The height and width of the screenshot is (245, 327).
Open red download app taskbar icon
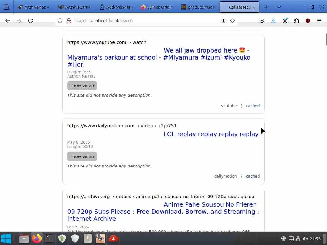[113, 239]
